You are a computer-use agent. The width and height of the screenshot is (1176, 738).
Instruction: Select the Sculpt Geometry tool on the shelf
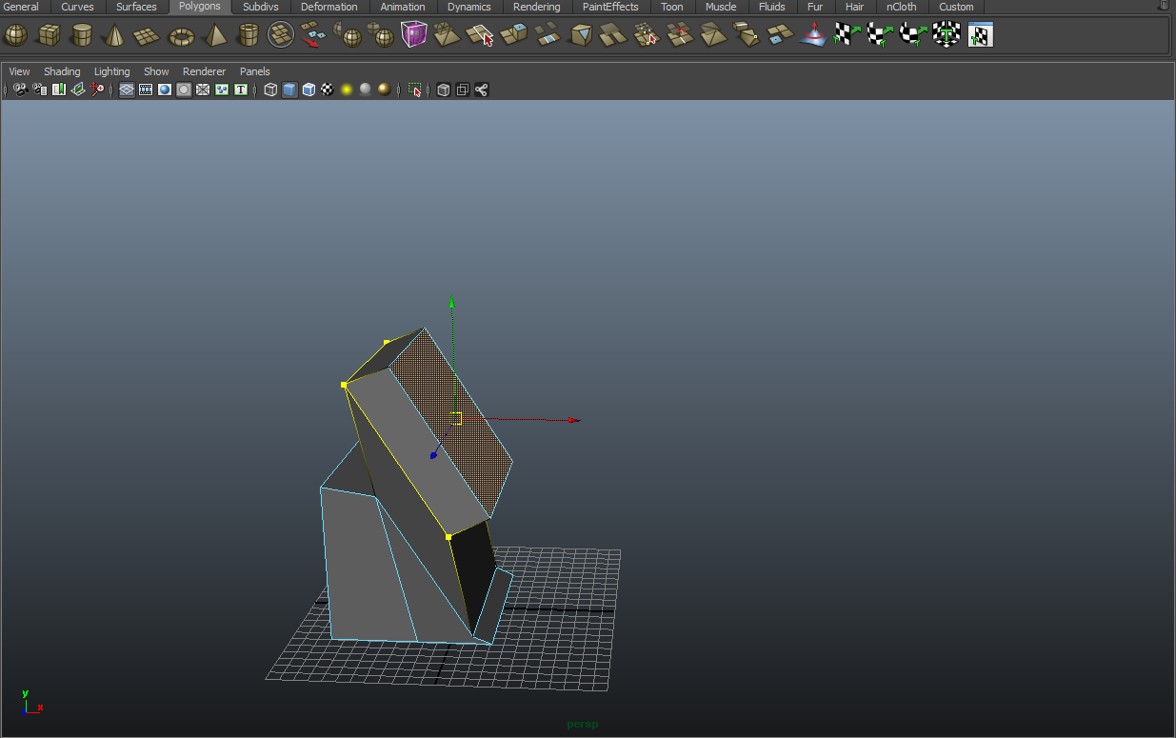coord(812,35)
